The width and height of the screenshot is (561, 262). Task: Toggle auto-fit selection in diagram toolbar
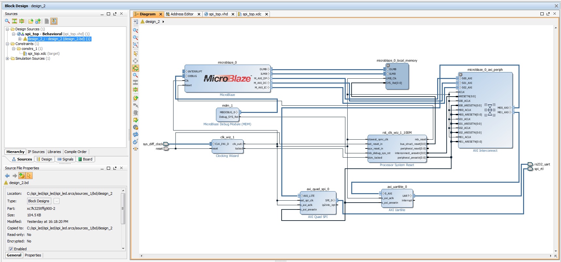(x=136, y=68)
